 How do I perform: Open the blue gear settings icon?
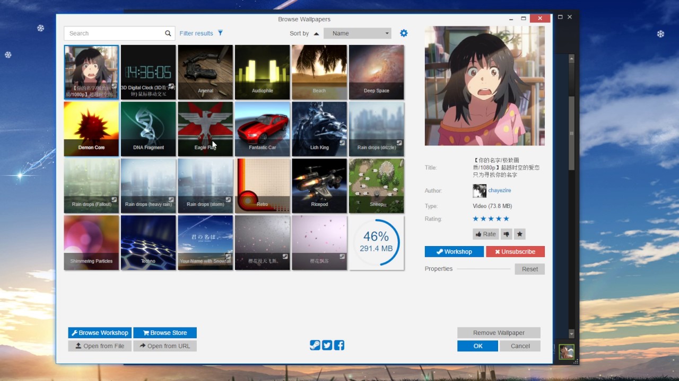coord(404,33)
